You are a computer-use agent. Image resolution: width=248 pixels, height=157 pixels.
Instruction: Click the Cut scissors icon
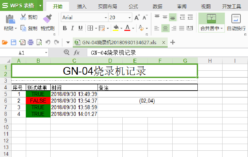23,17
